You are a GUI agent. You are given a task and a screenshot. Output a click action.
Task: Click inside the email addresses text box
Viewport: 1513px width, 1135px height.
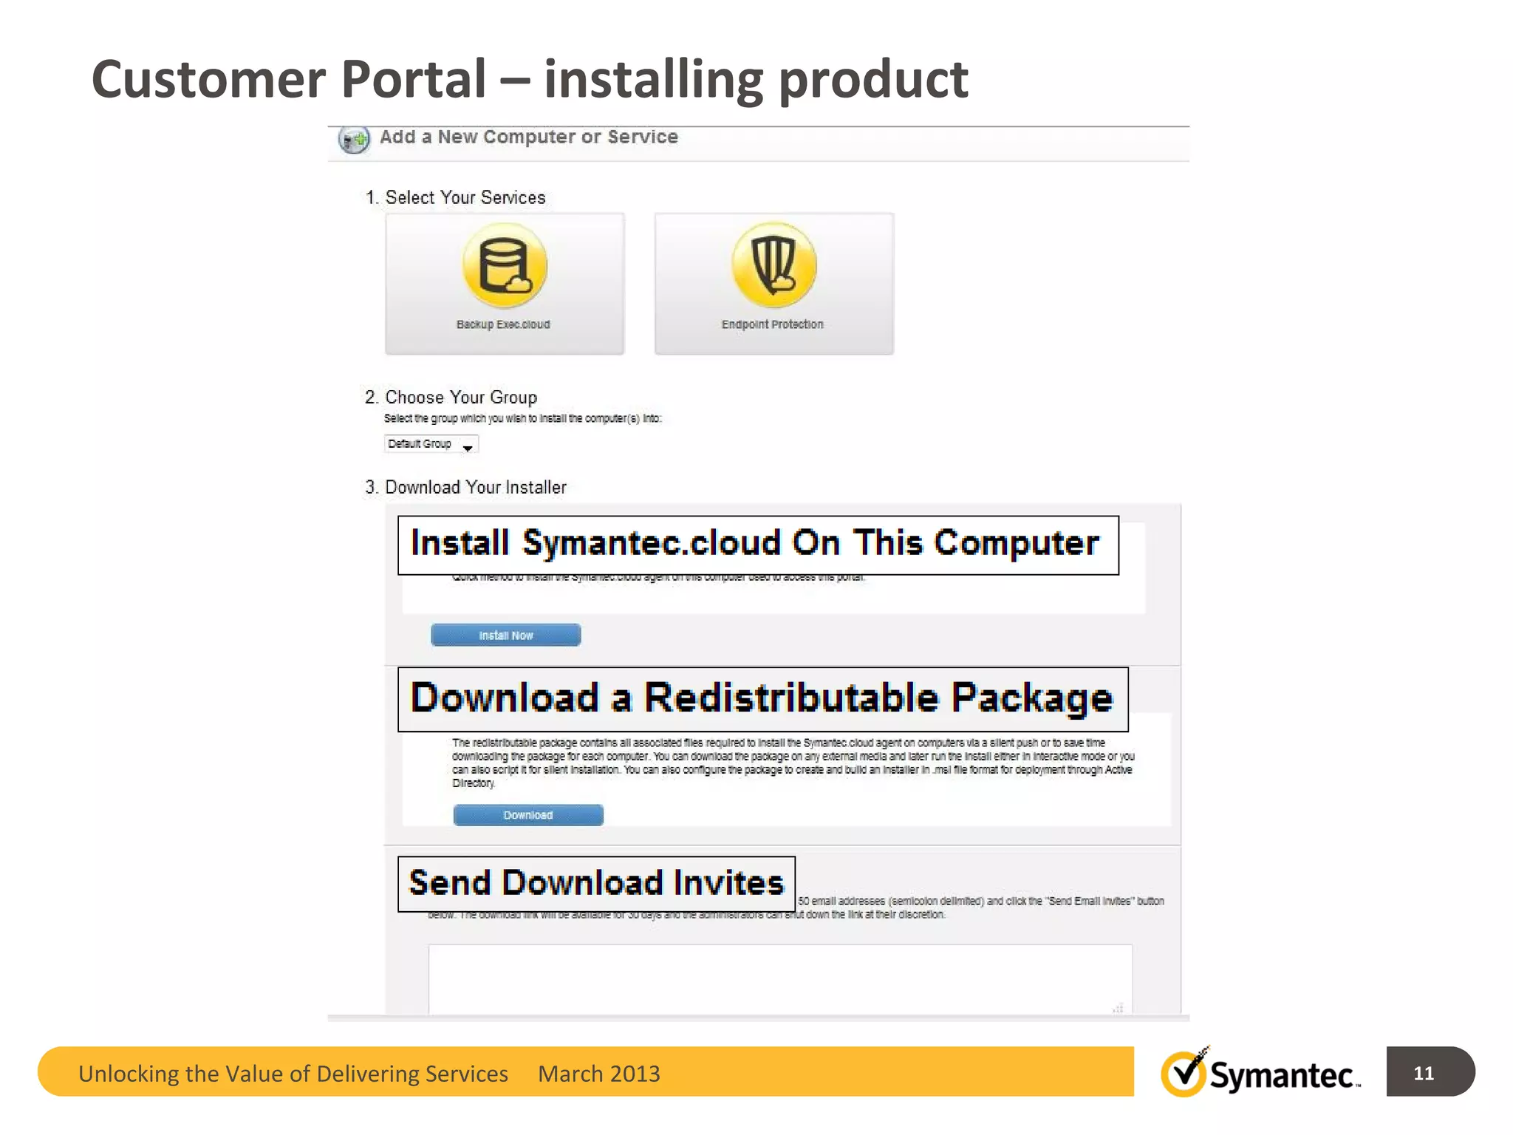780,979
